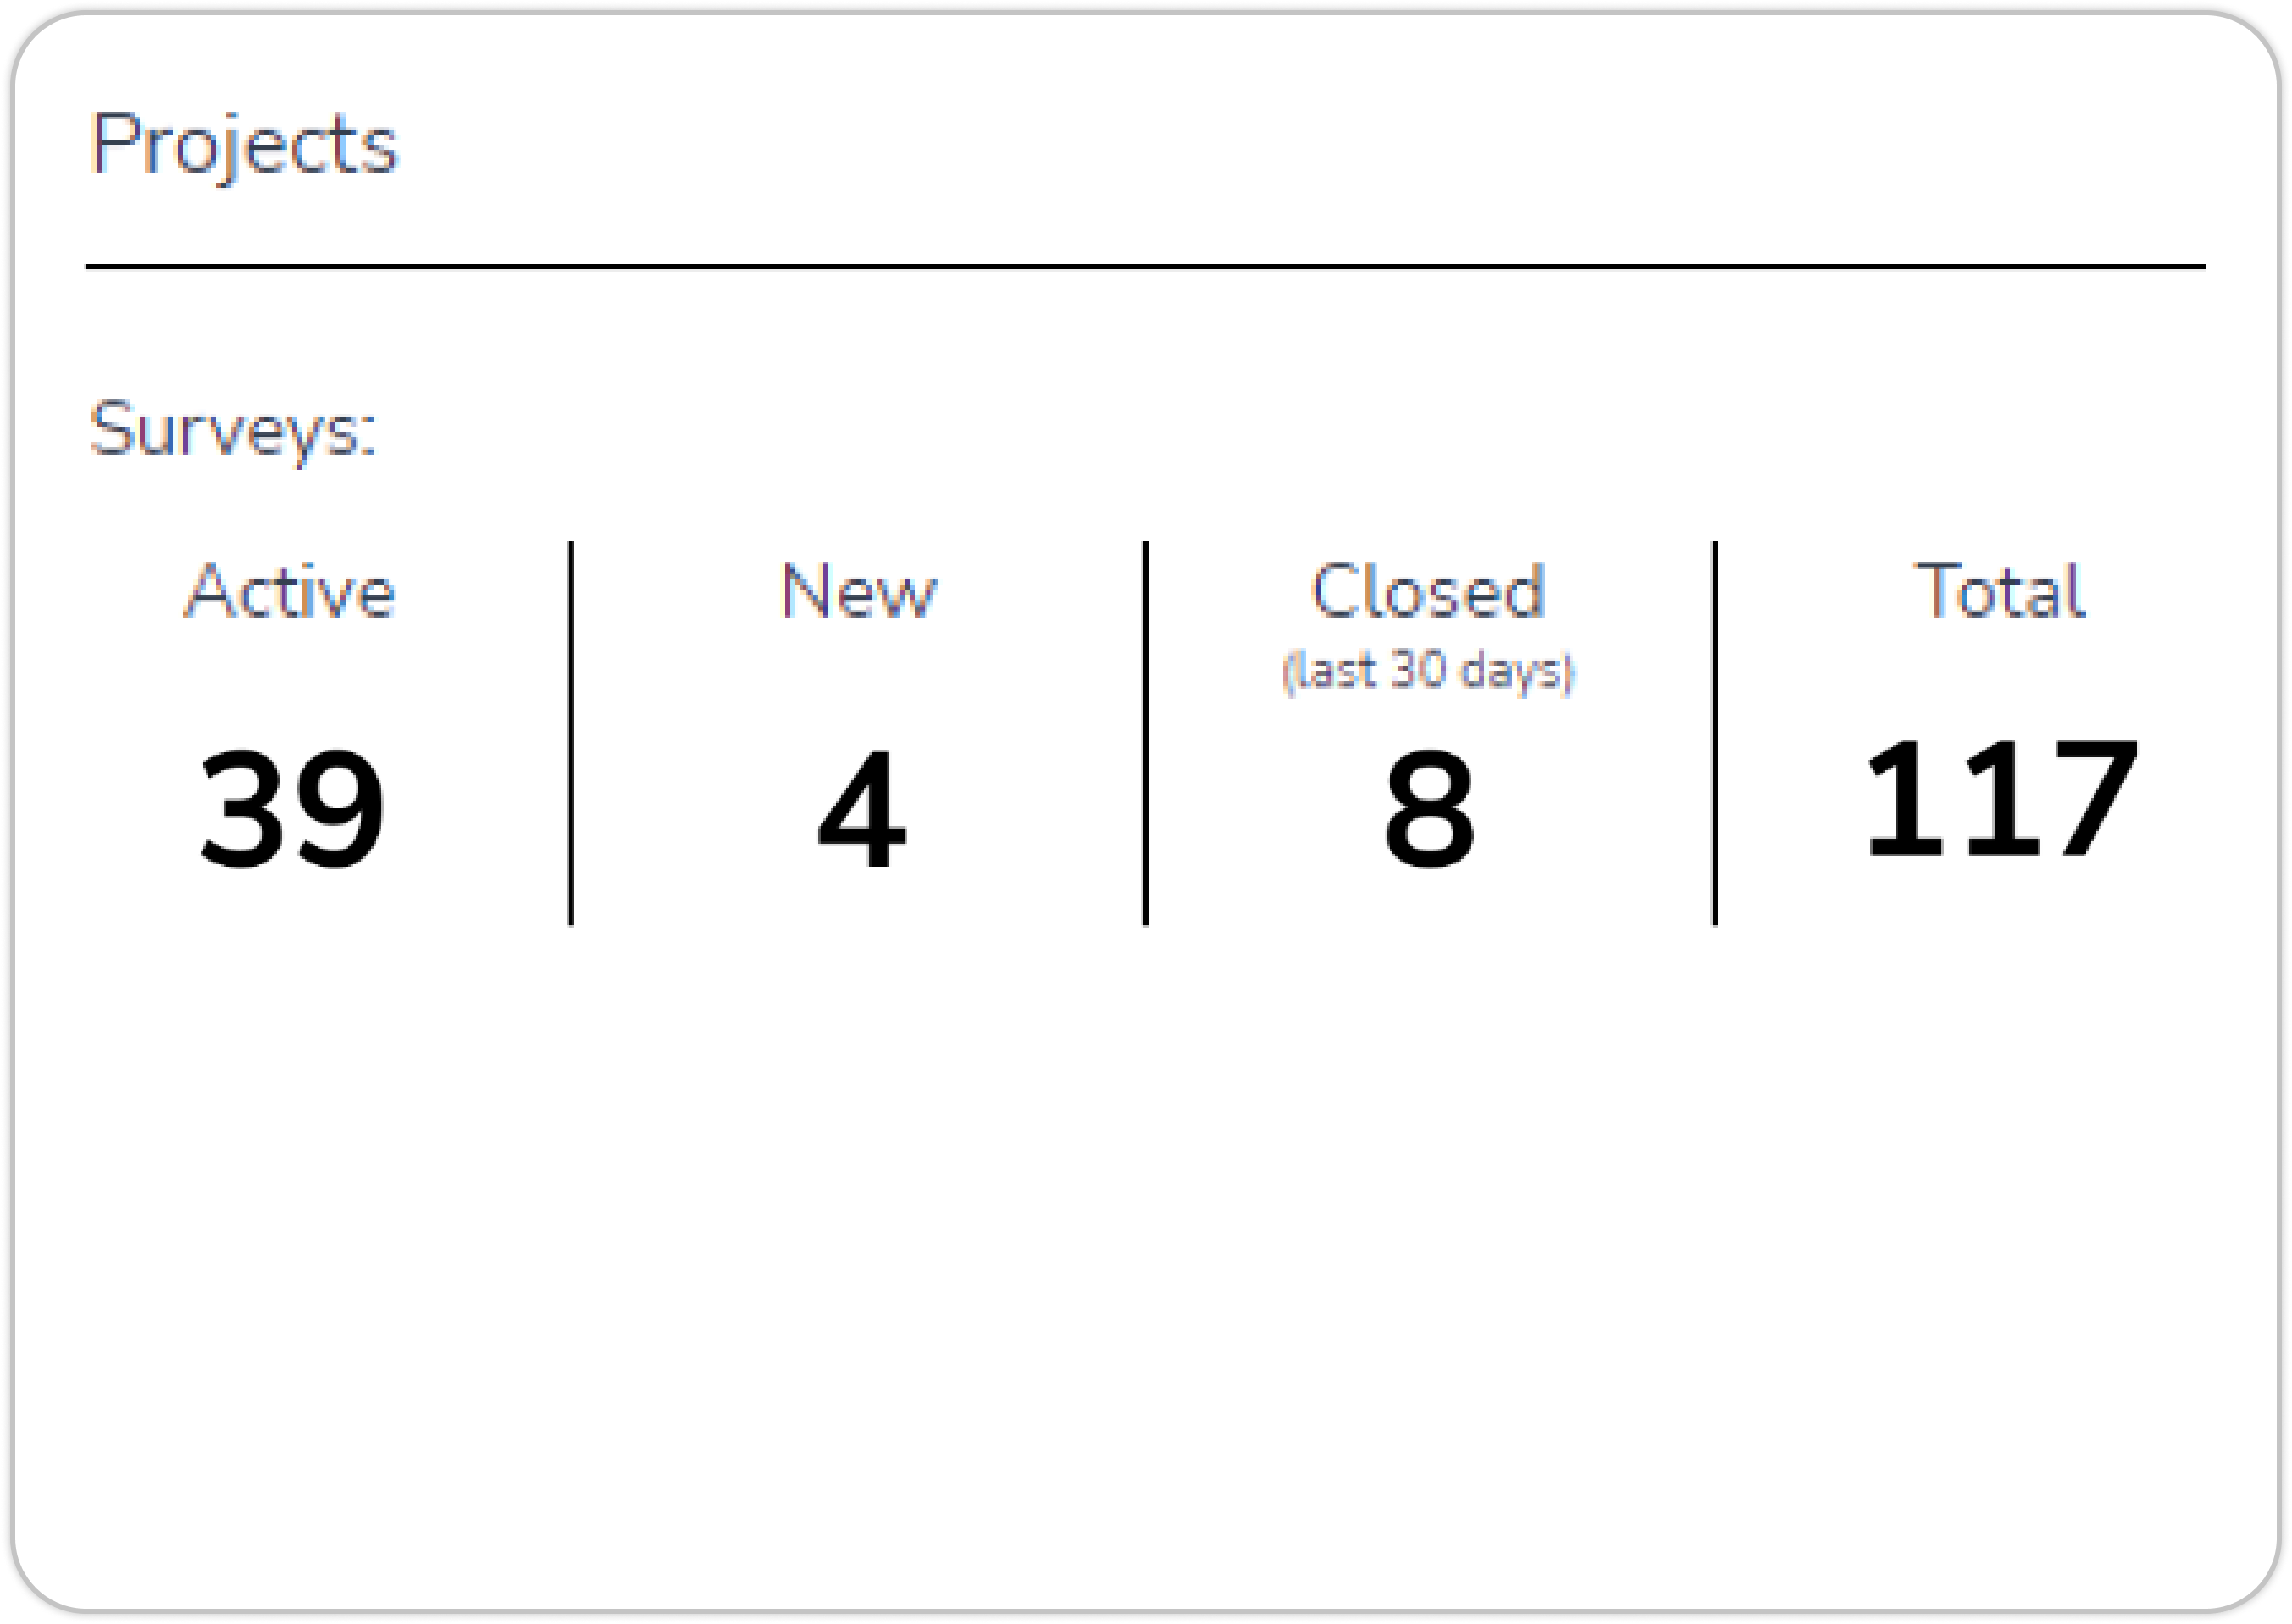Click the horizontal divider under Projects
Screen dimensions: 2292x1624
[1145, 267]
